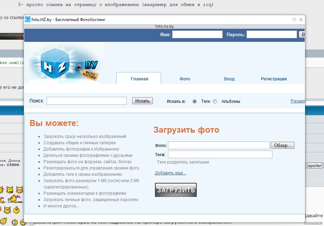Click the foto.HZ.by favicon in the popup title bar
The image size is (324, 226).
point(28,20)
